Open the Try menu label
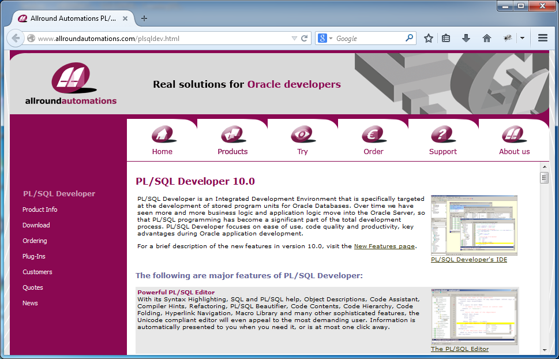The image size is (559, 359). 302,152
